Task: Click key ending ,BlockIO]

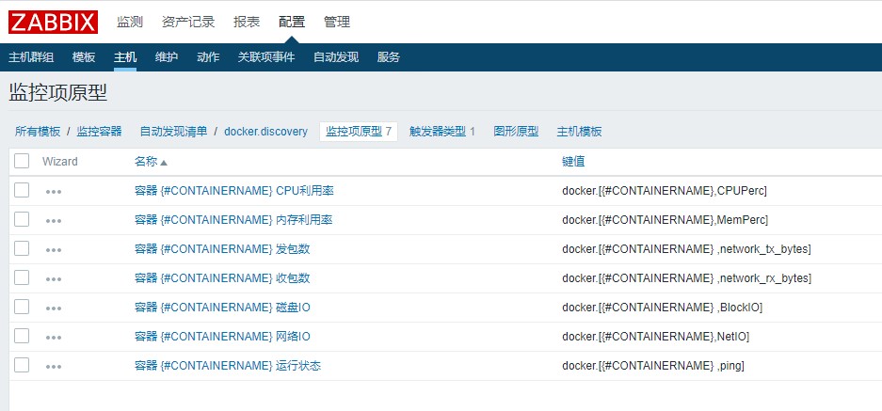Action: pyautogui.click(x=662, y=308)
